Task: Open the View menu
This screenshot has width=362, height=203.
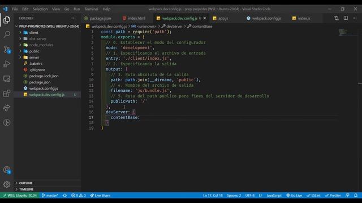Action: click(x=56, y=9)
